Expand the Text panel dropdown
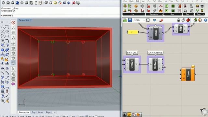Screen dimensions: 208x117 (193, 14)
